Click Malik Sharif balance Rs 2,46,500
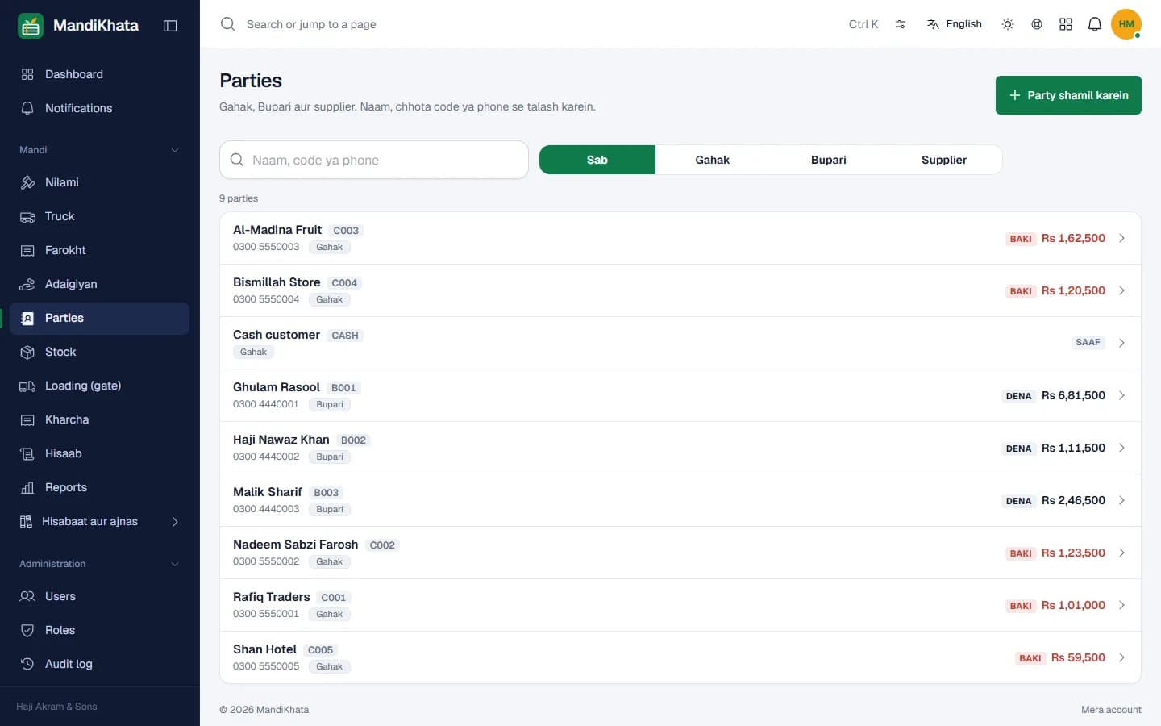This screenshot has height=726, width=1161. 1073,500
